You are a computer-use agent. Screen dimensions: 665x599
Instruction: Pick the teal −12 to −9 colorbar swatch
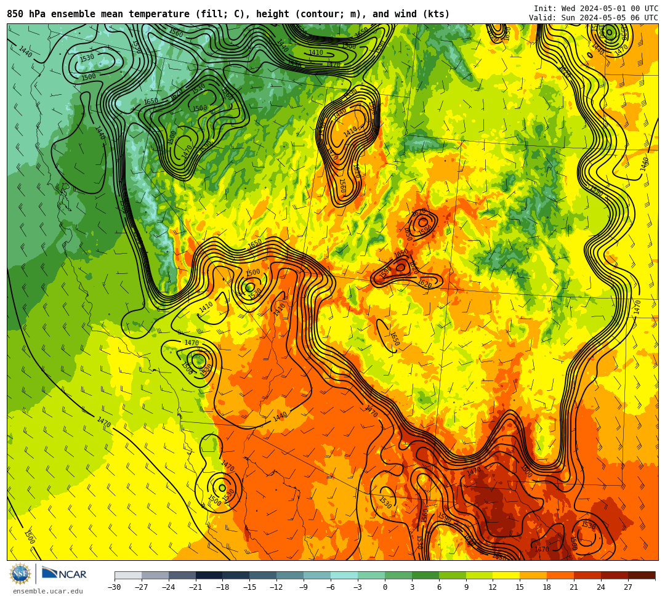point(291,575)
